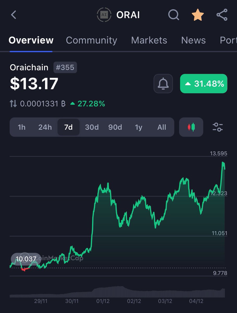Viewport: 237px width, 313px height.
Task: Tap the 03/12 date label
Action: coord(165,301)
